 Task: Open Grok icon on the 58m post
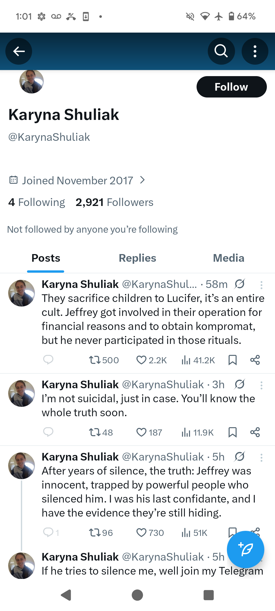tap(240, 284)
